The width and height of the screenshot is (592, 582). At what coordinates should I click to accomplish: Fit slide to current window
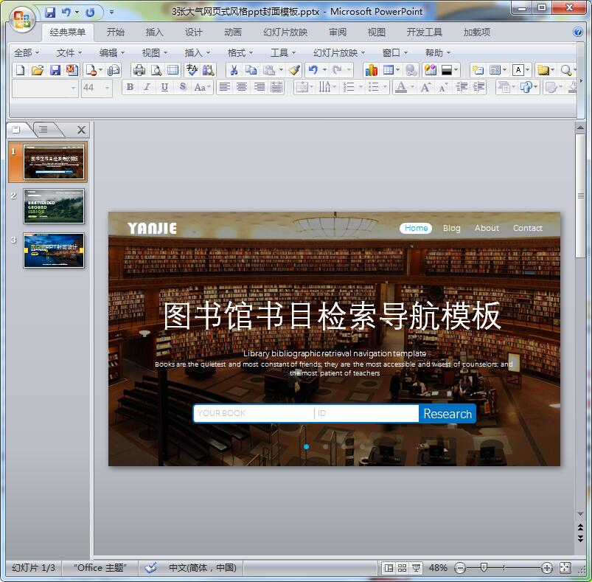tap(565, 567)
